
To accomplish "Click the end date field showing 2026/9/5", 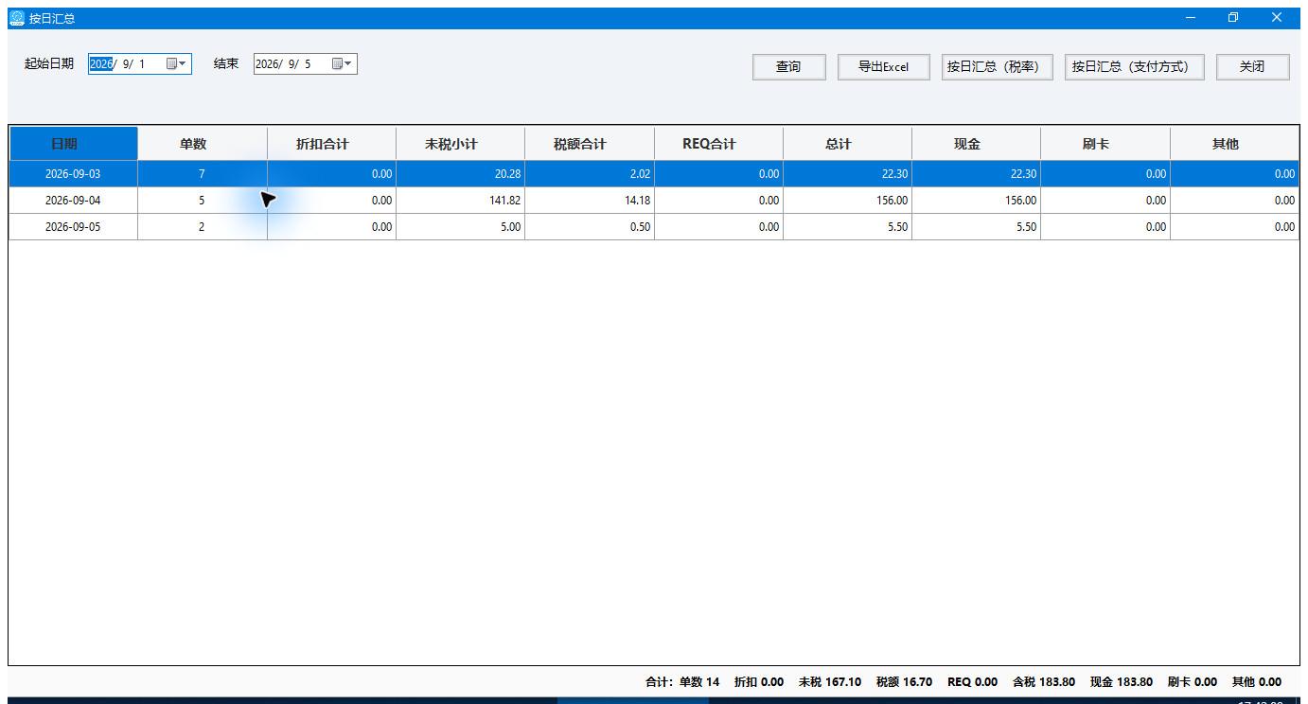I will pyautogui.click(x=305, y=64).
